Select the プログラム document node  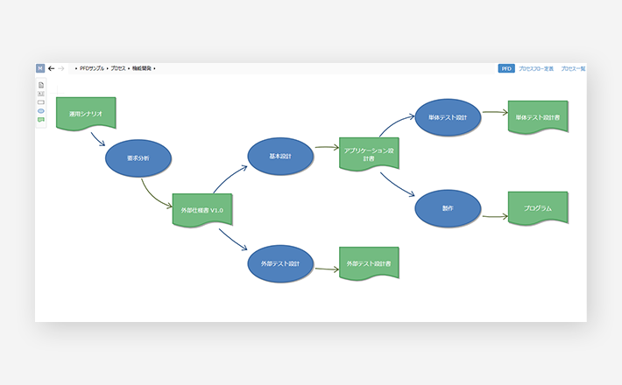tap(538, 208)
